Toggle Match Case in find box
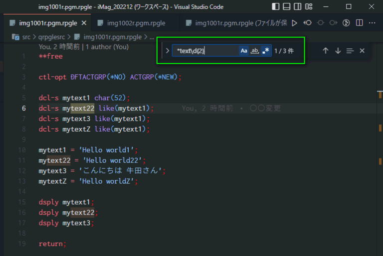This screenshot has width=383, height=256. (244, 51)
